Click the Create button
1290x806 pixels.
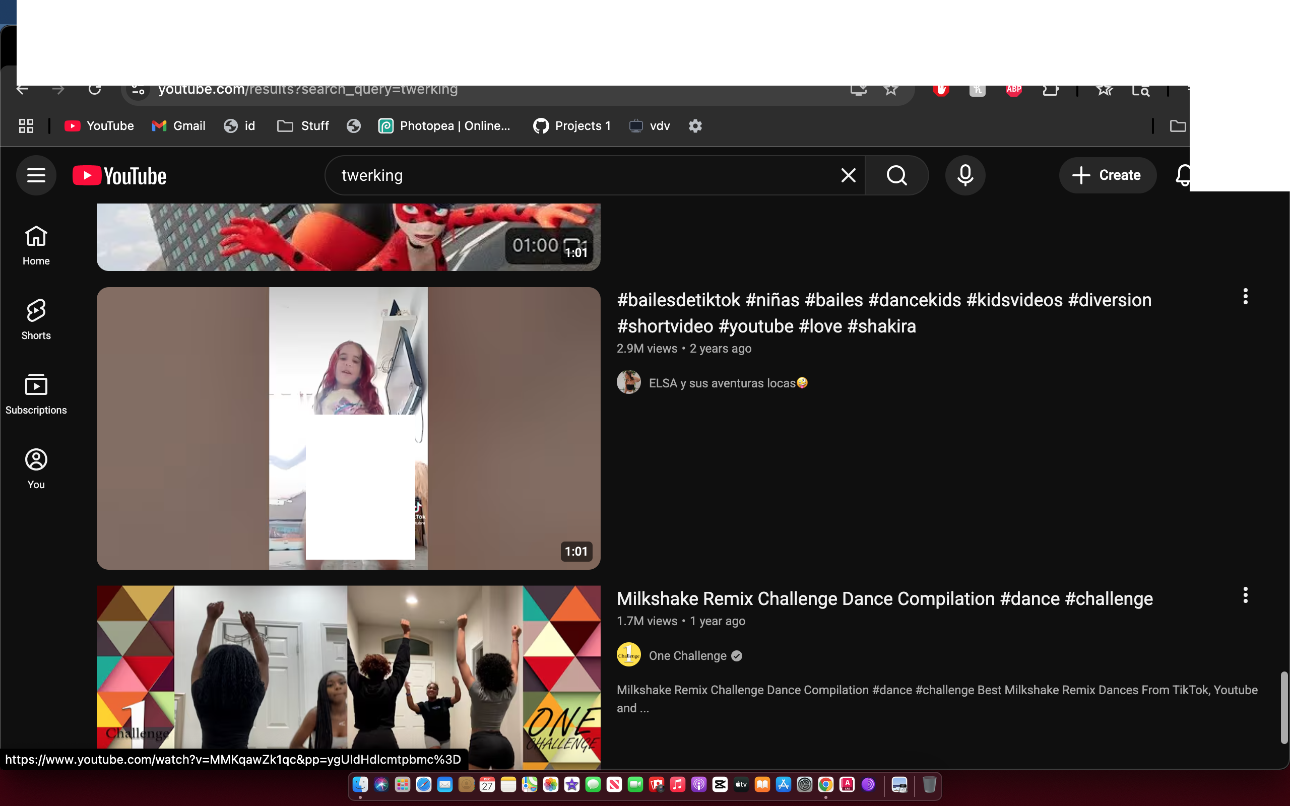[1107, 175]
